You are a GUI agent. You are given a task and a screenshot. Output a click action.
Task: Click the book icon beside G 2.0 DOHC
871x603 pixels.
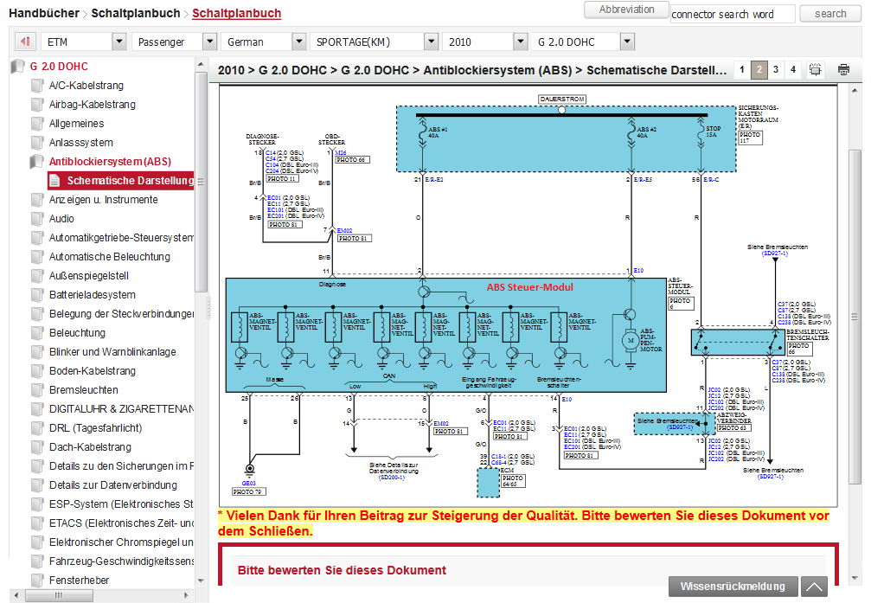[x=18, y=67]
